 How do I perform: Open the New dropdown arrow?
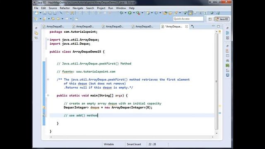[x=41, y=13]
